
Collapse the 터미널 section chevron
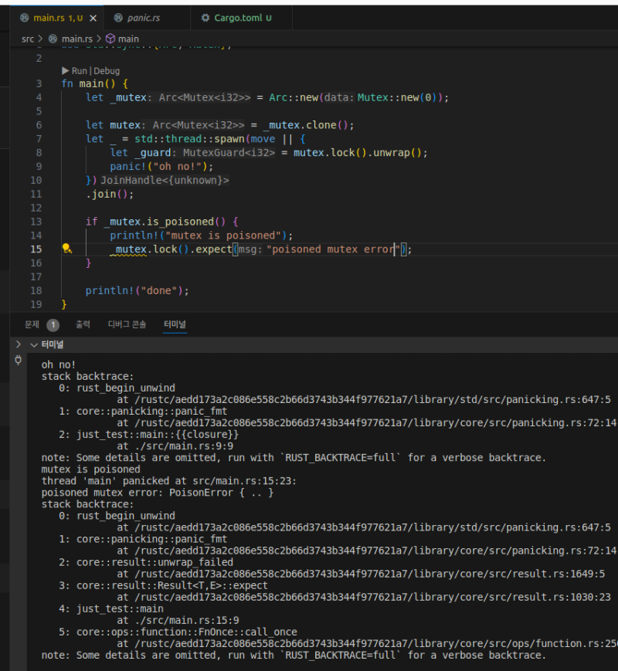[x=33, y=344]
